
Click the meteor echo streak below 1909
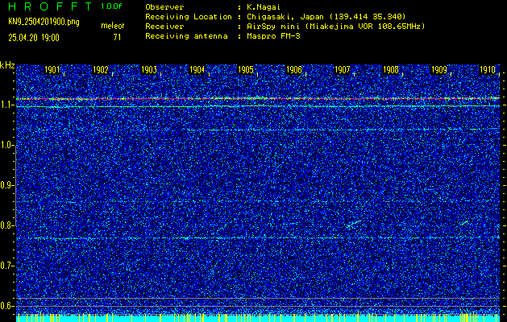[464, 223]
